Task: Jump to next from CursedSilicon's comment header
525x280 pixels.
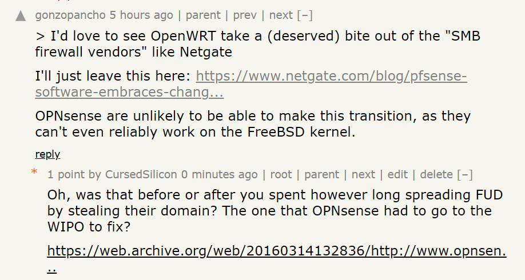Action: click(363, 174)
